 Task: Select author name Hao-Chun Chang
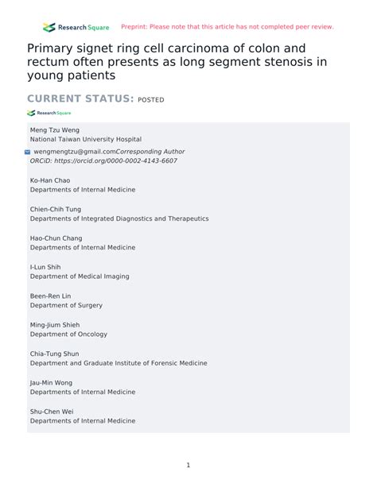pos(56,238)
